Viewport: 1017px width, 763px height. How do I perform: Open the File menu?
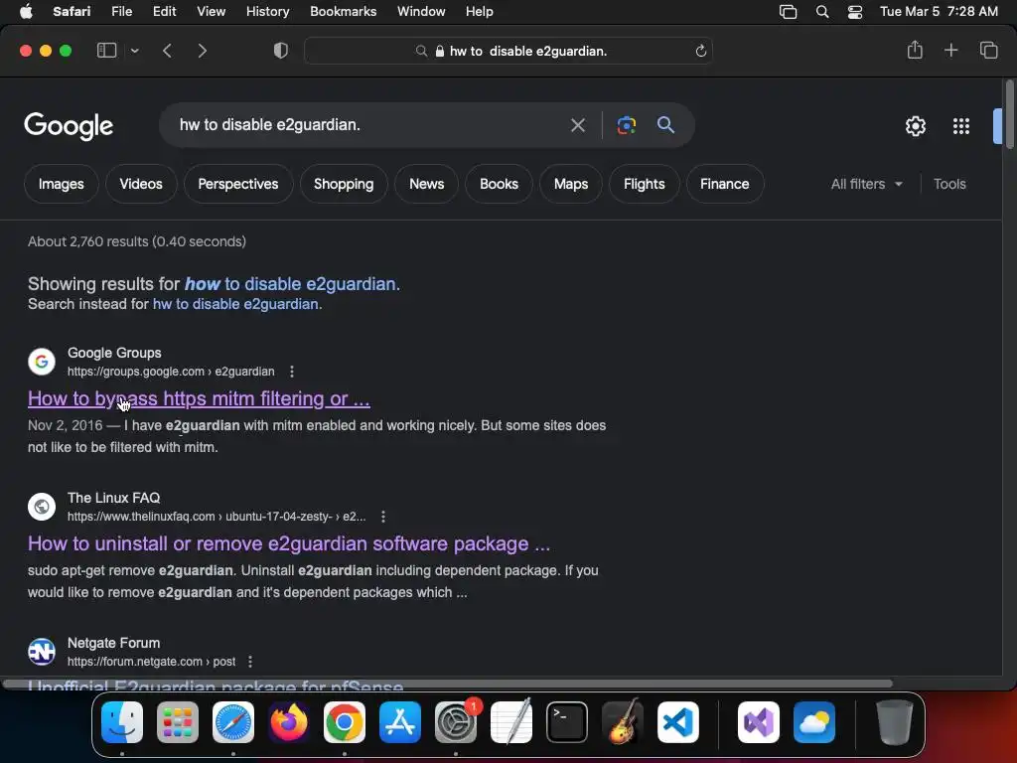121,12
